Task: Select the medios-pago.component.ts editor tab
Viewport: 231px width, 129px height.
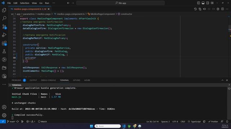Action: [x=30, y=9]
